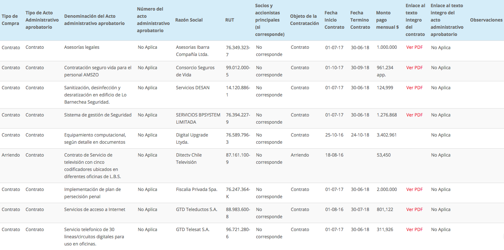Open Ver PDF link for Servicios DESAN
Screen dimensions: 504x250
point(414,88)
